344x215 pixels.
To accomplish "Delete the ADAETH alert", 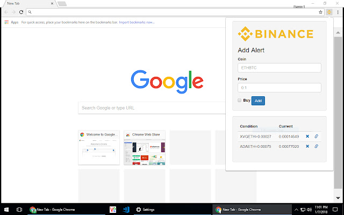I will tap(307, 146).
